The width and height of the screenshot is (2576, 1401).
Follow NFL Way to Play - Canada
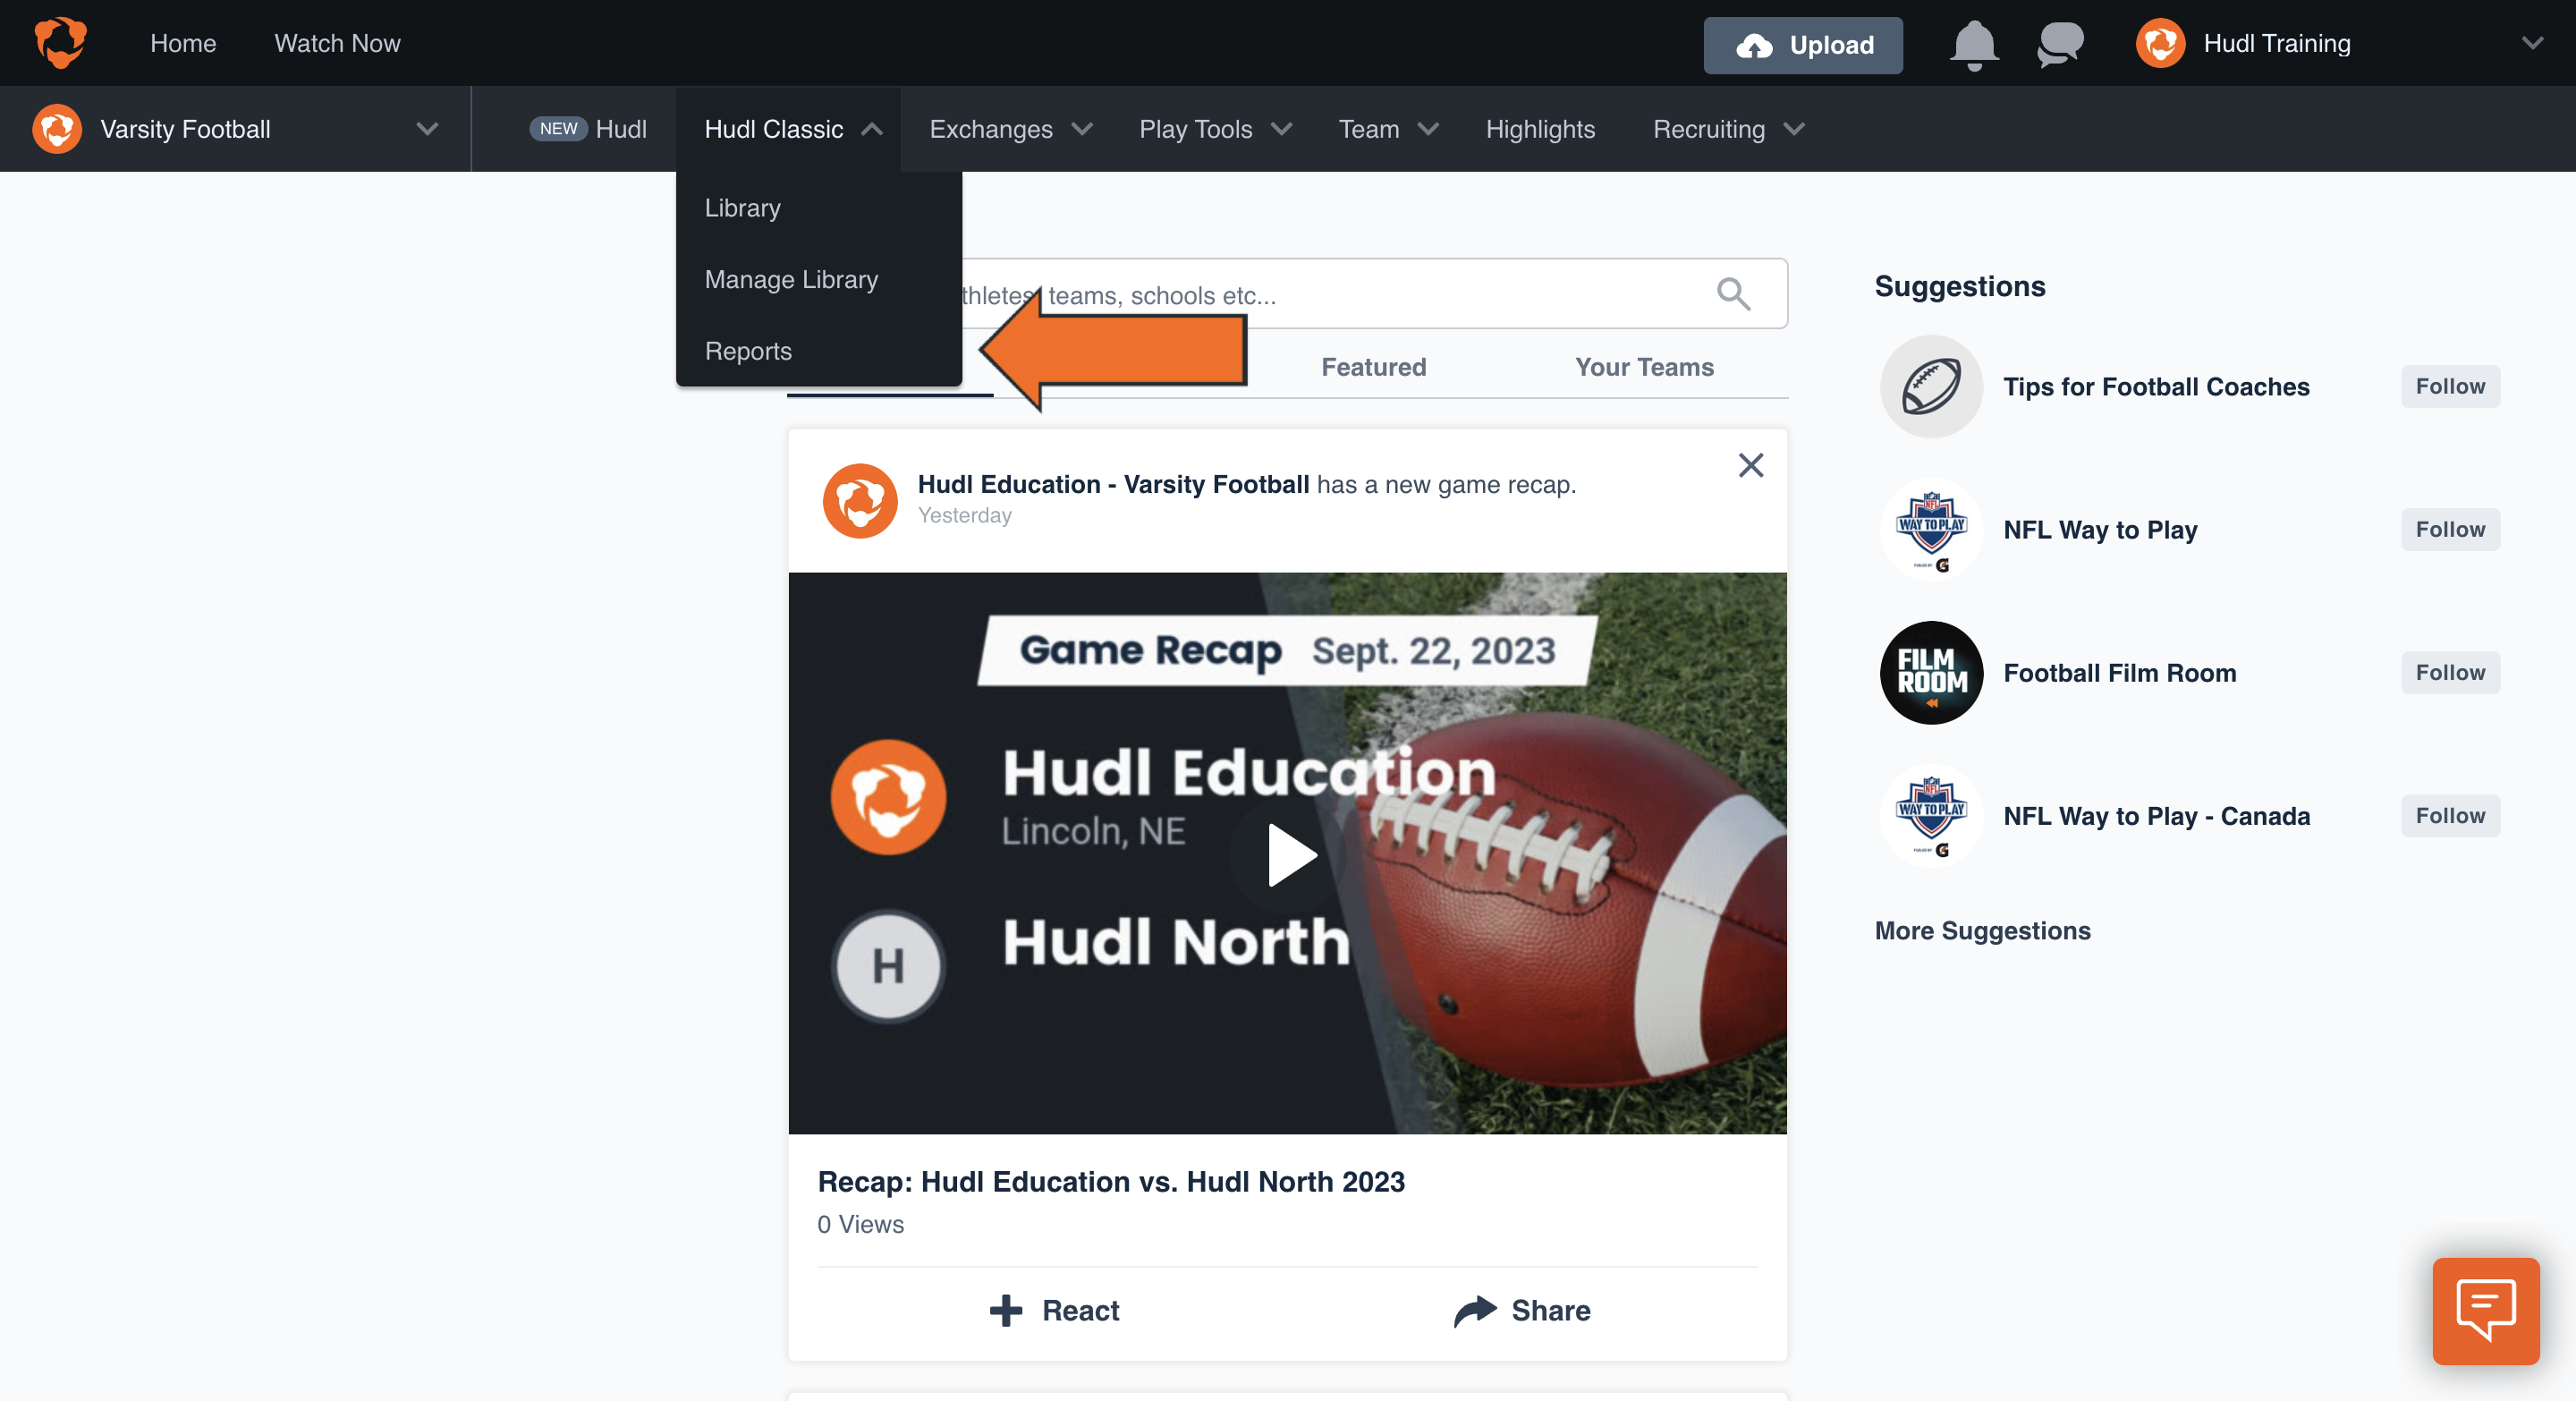[x=2450, y=815]
